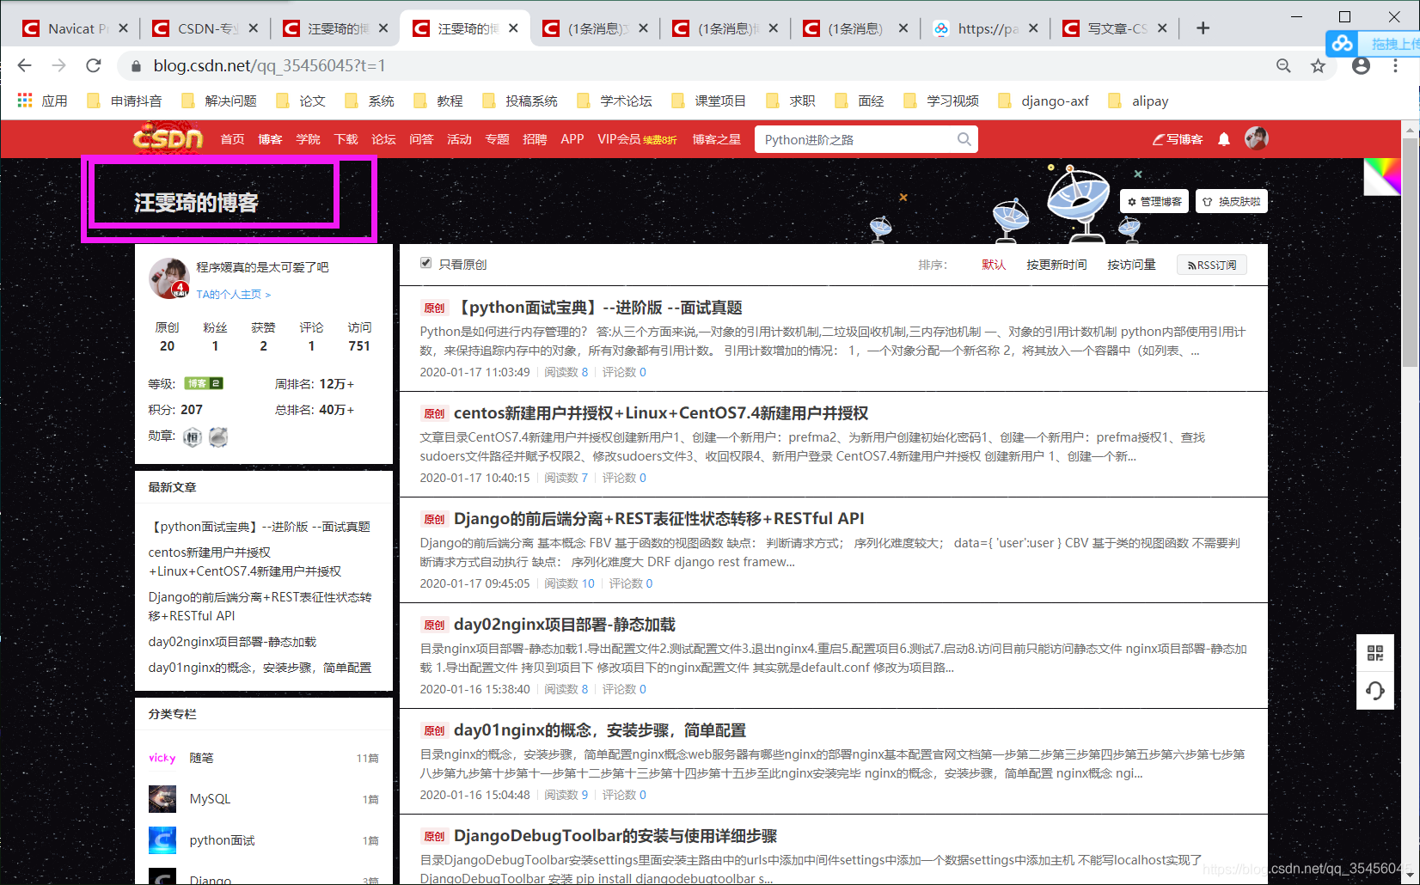Close the 写文章-CSDN tab
Image resolution: width=1420 pixels, height=885 pixels.
pos(1162,28)
